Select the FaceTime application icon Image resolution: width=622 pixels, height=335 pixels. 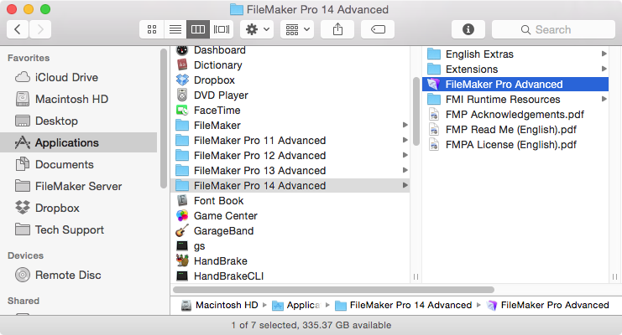tap(182, 111)
